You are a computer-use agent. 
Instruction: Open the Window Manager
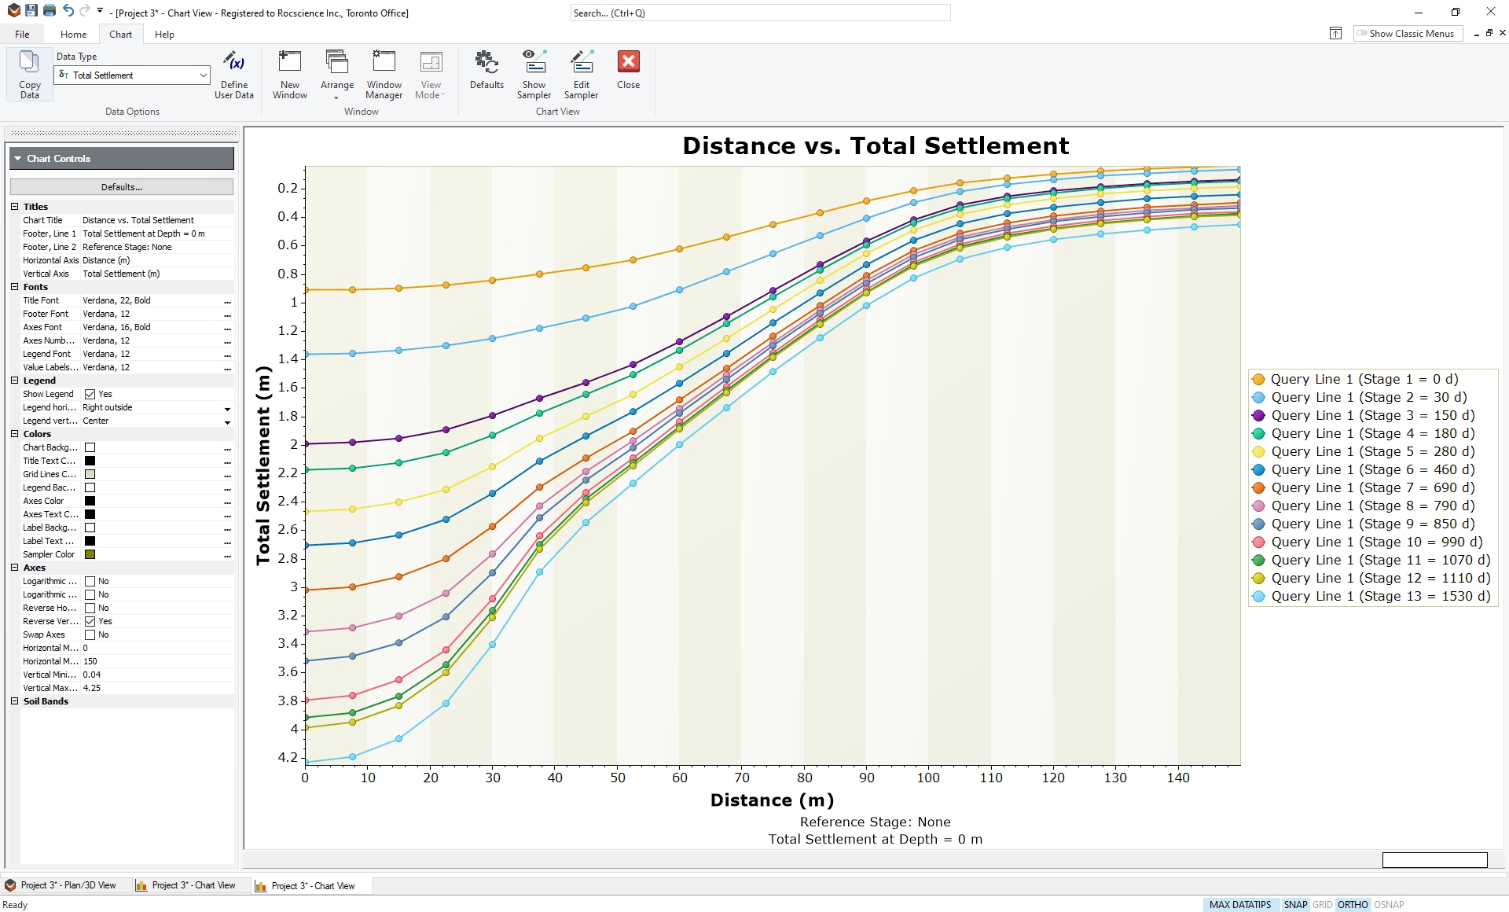click(384, 74)
